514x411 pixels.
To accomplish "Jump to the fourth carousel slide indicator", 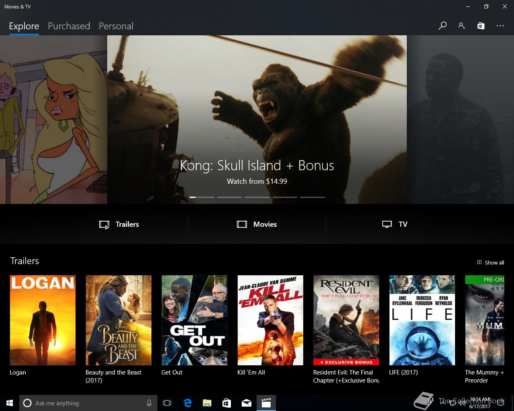I will click(285, 197).
